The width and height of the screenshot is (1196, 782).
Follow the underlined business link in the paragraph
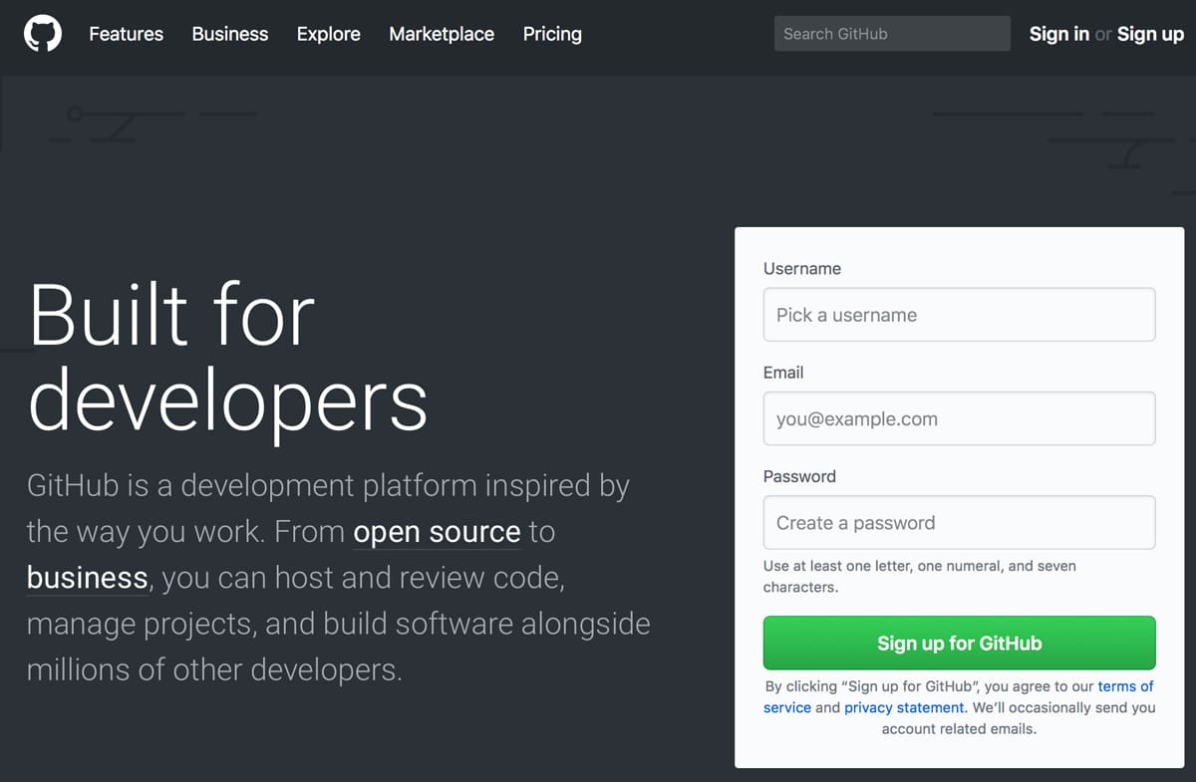88,578
